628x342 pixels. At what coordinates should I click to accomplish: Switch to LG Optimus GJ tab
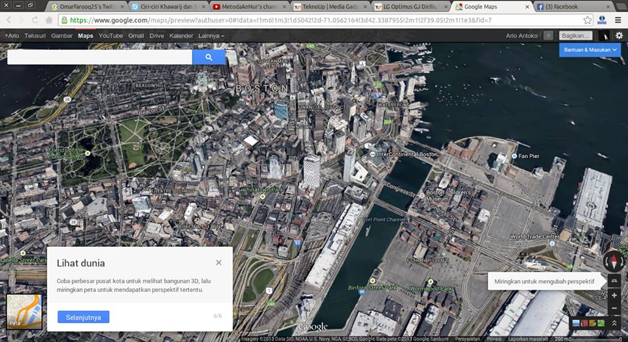coord(411,7)
